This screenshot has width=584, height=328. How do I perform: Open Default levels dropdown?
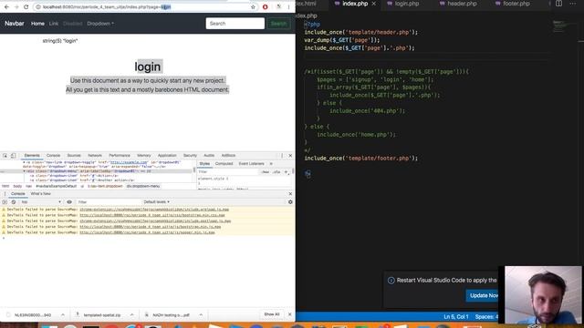click(x=156, y=202)
